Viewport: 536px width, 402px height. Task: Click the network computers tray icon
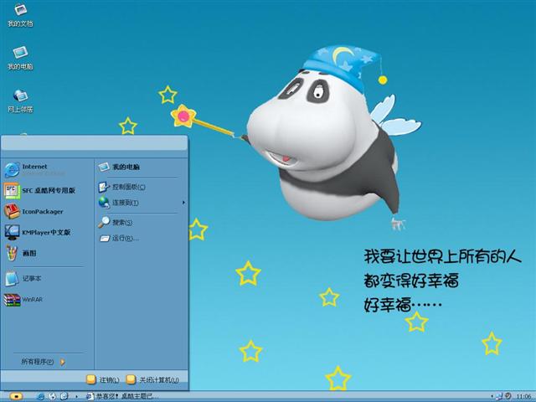[x=500, y=396]
